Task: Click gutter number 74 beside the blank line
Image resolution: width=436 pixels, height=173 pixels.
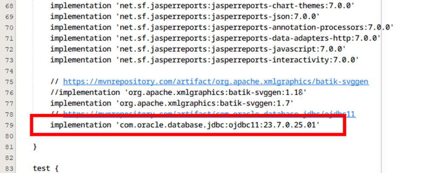Action: coord(8,71)
